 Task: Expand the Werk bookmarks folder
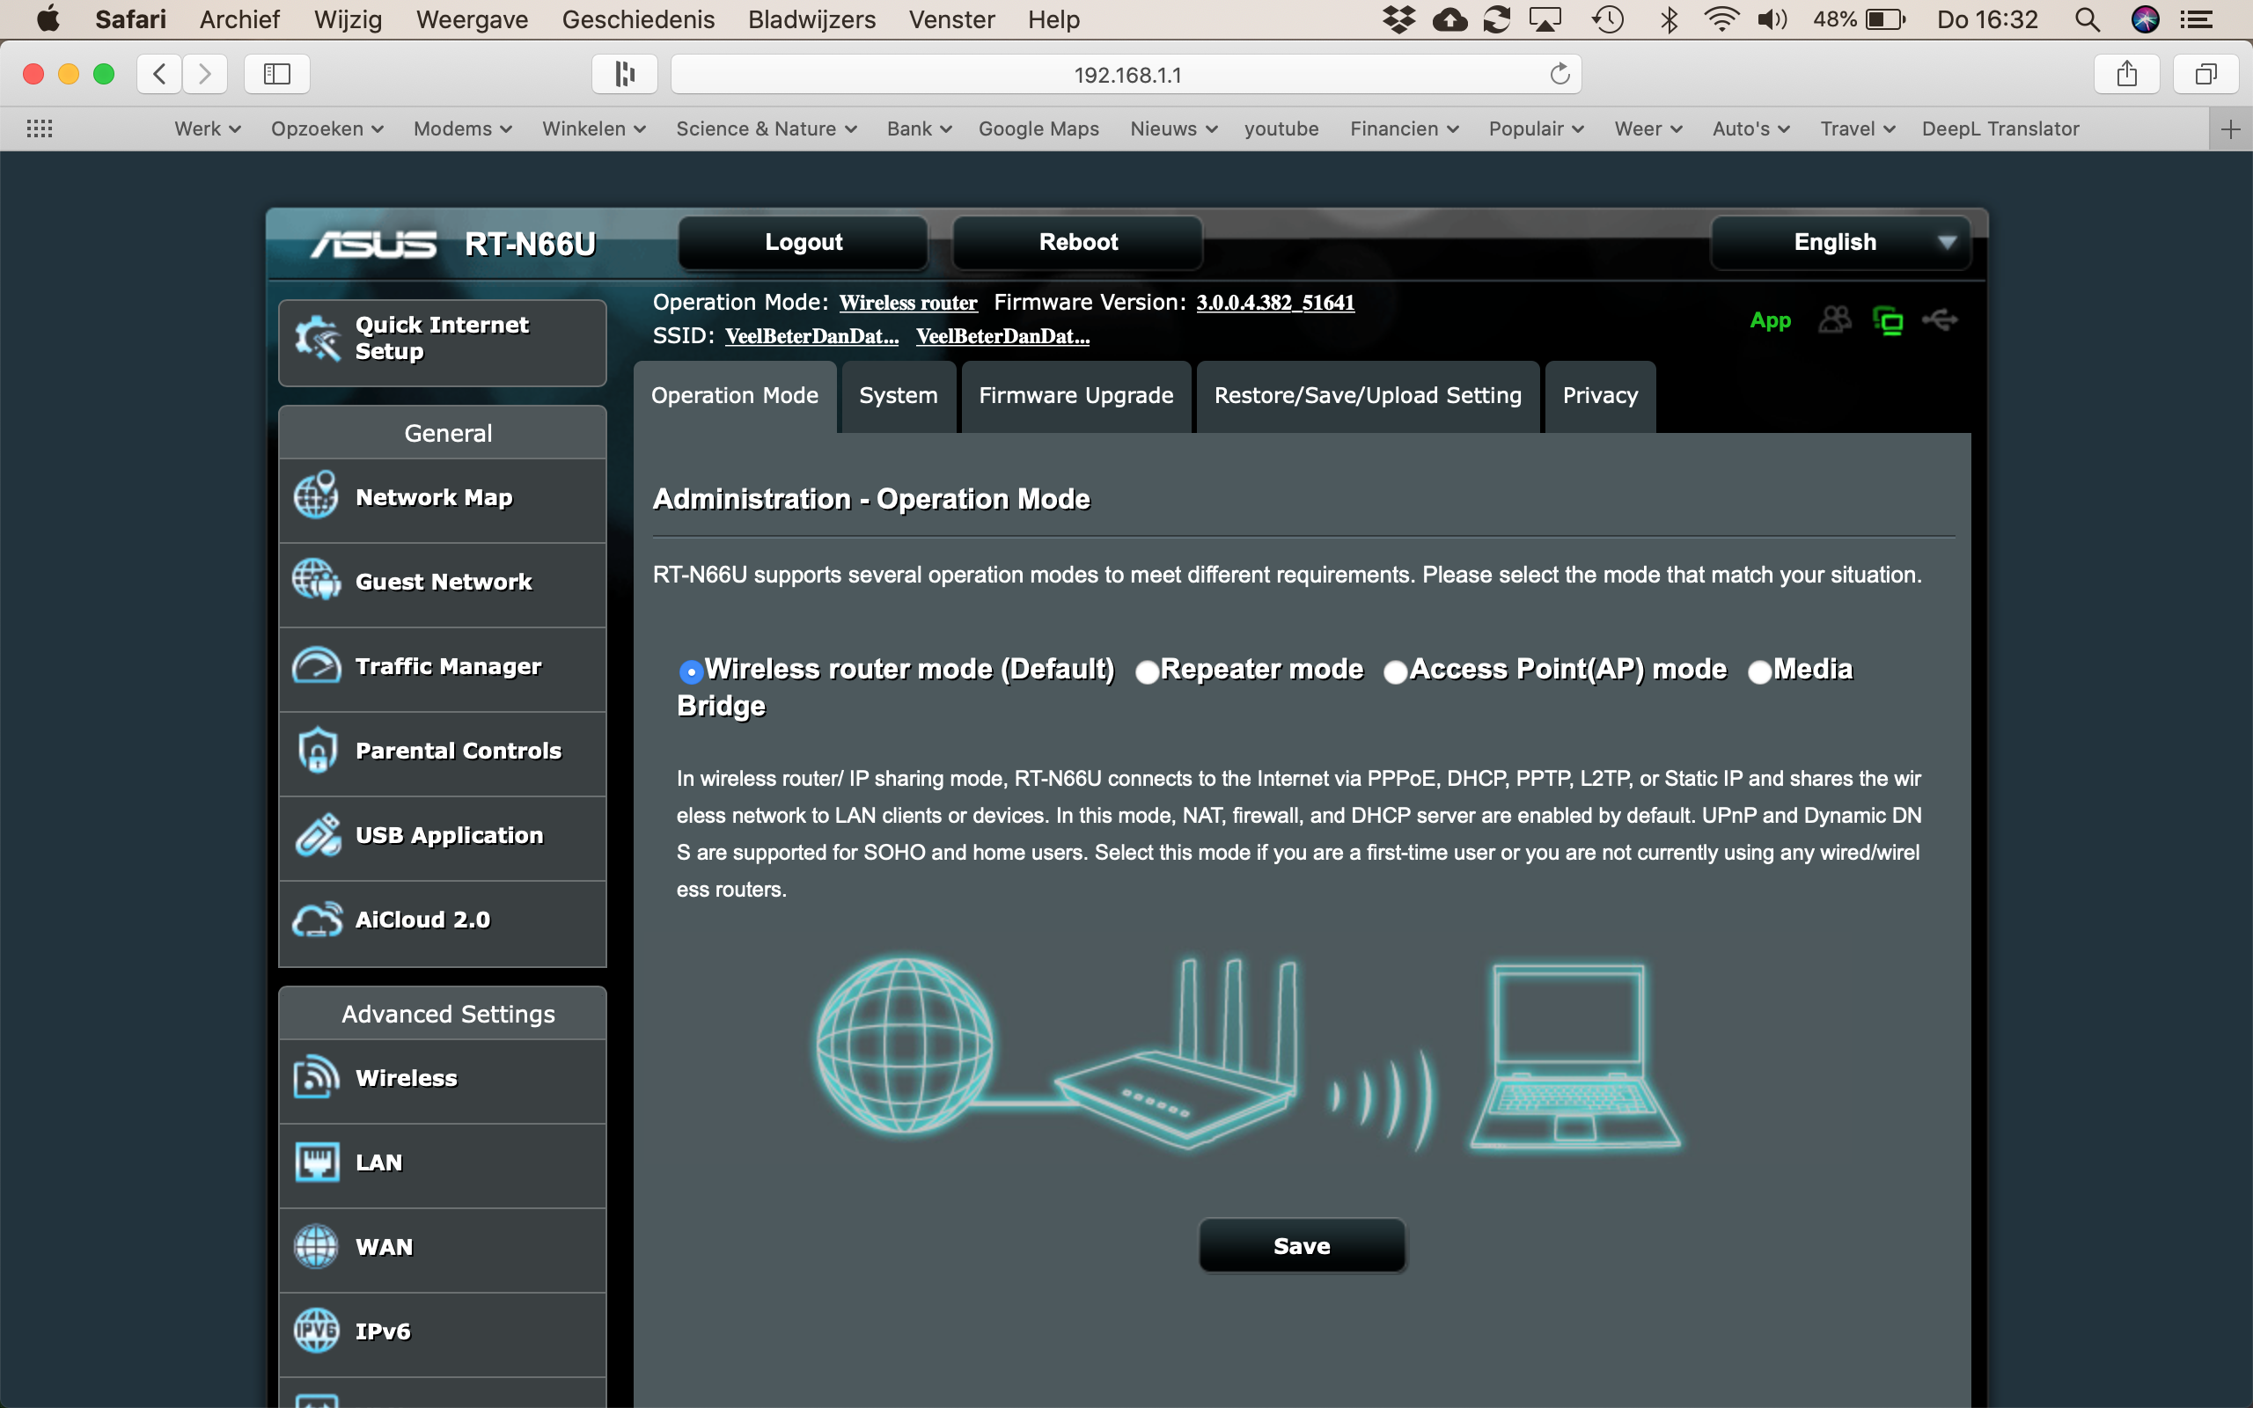pos(207,128)
